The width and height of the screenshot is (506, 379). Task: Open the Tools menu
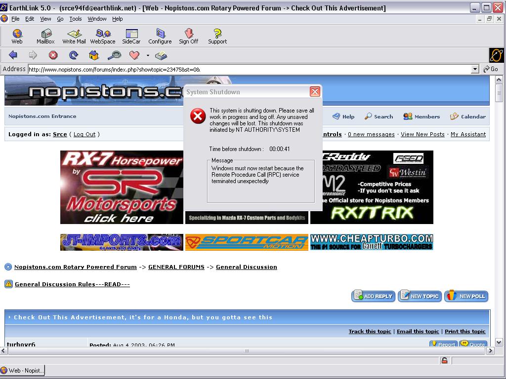76,19
